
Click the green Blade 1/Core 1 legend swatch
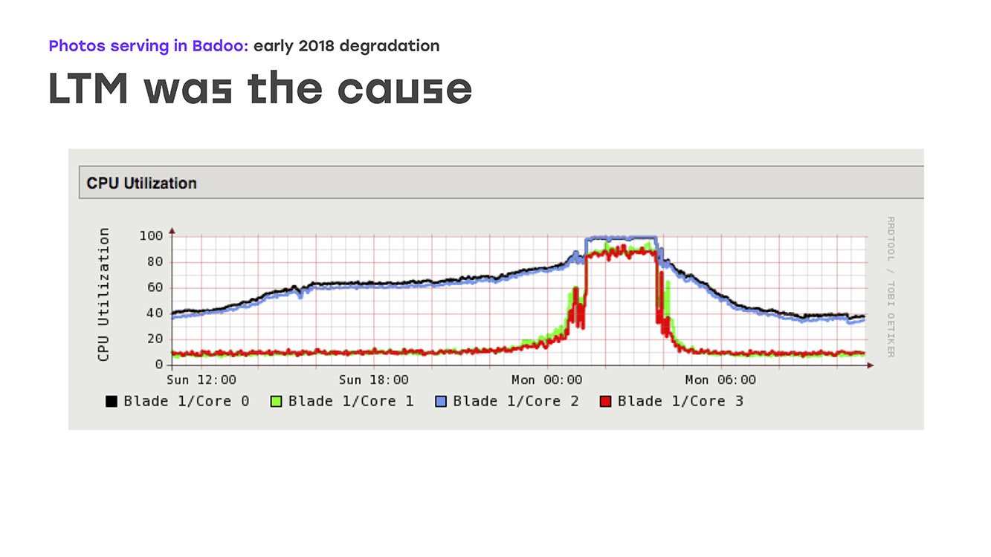[277, 402]
